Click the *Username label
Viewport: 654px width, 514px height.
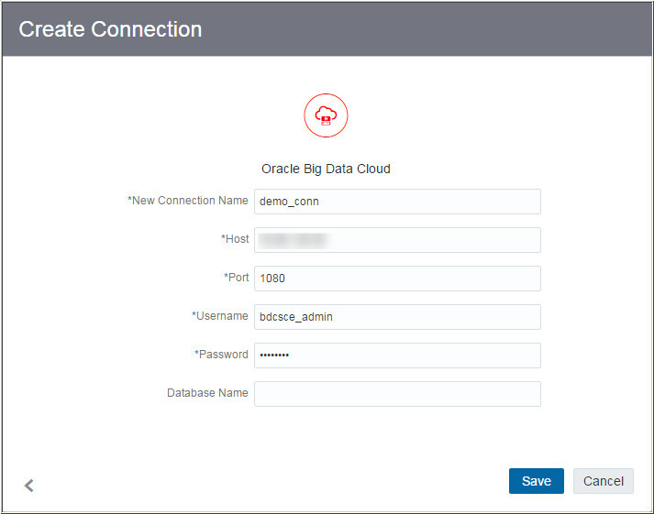tap(220, 316)
